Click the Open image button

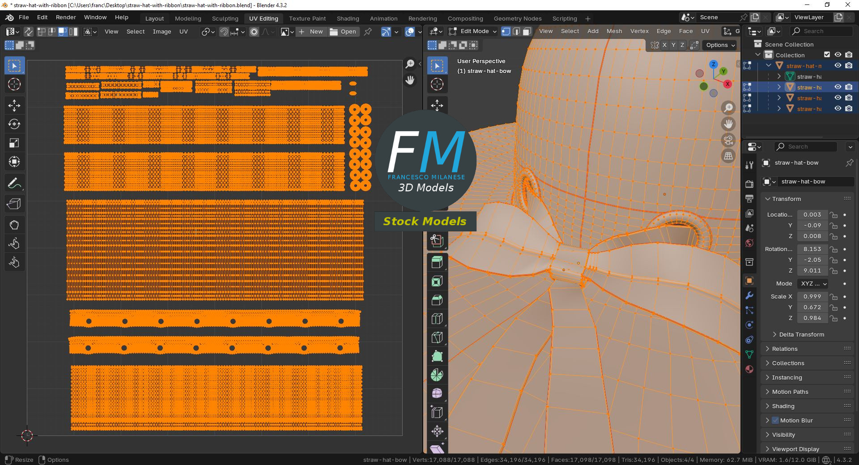tap(343, 31)
